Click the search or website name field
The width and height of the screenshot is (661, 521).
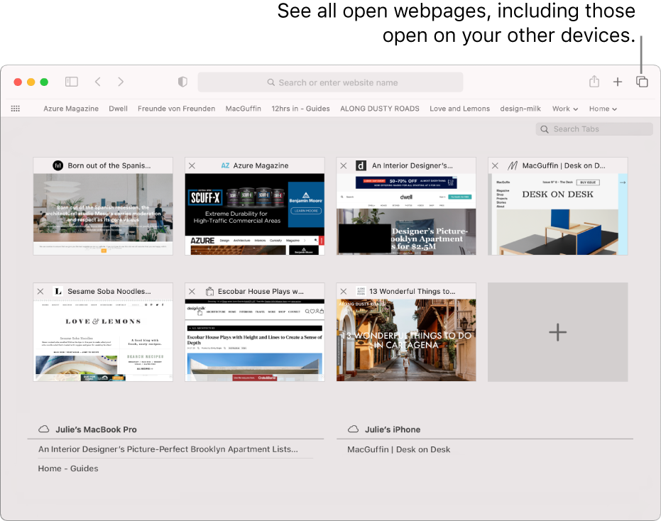(330, 82)
